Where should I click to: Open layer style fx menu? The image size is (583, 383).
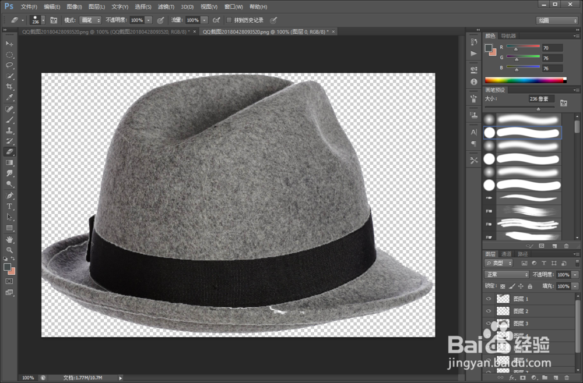[x=512, y=378]
